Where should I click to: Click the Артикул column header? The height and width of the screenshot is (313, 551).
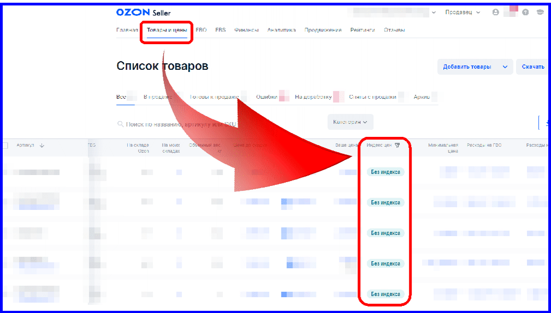coord(25,145)
